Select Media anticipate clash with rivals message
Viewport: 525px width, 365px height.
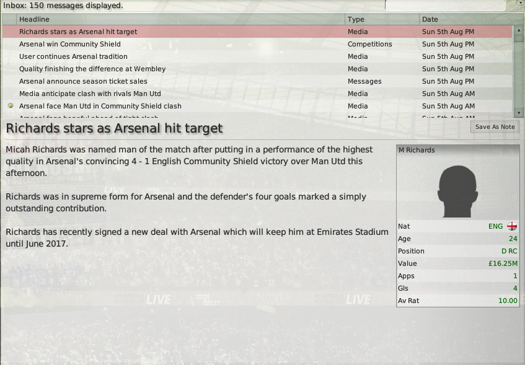click(257, 94)
